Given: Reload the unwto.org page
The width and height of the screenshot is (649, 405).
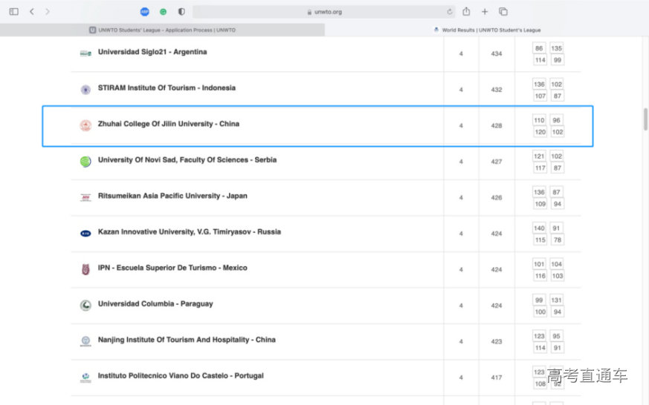Looking at the screenshot, I should [x=450, y=12].
